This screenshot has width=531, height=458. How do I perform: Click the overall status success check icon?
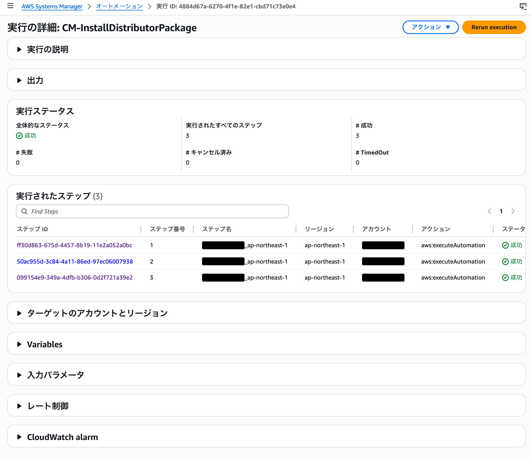[x=19, y=136]
